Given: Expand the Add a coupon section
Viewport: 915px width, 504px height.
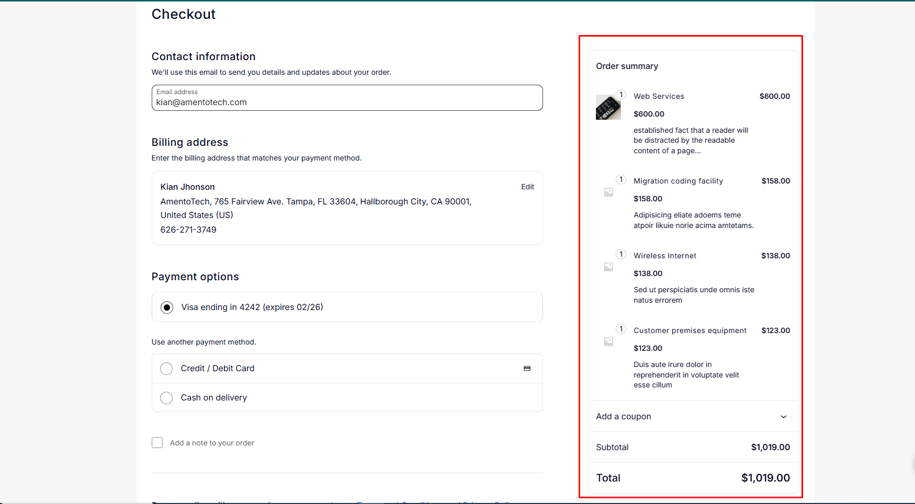Looking at the screenshot, I should pyautogui.click(x=624, y=417).
